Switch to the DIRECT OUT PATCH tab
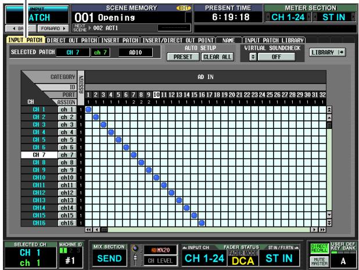This screenshot has width=359, height=270. coord(72,40)
